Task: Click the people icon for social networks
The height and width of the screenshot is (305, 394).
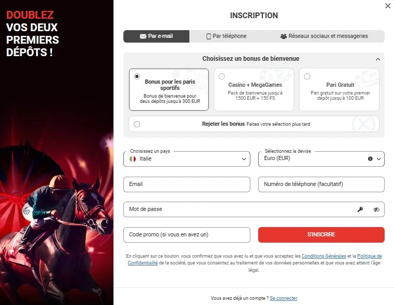Action: 283,36
